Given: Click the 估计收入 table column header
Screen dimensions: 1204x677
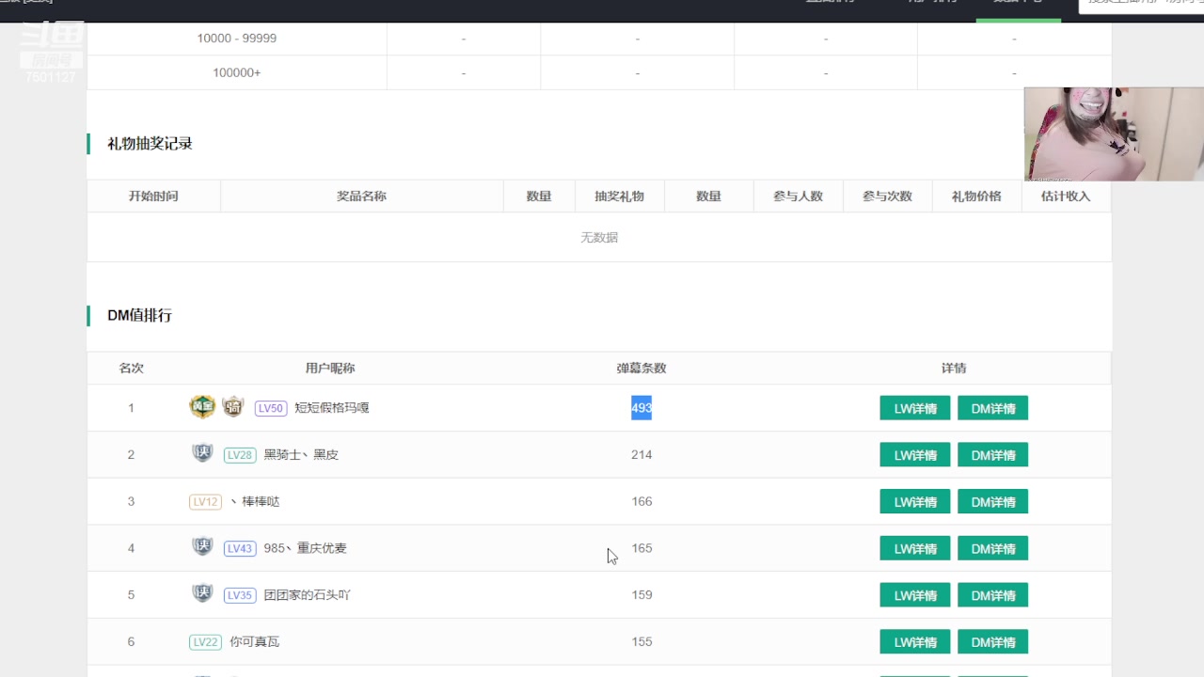Looking at the screenshot, I should coord(1066,196).
